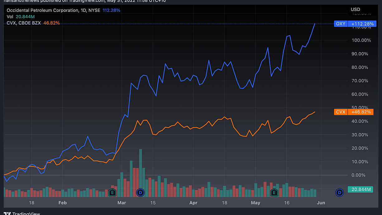The image size is (382, 215).
Task: Click the Mar date label
Action: 122,203
